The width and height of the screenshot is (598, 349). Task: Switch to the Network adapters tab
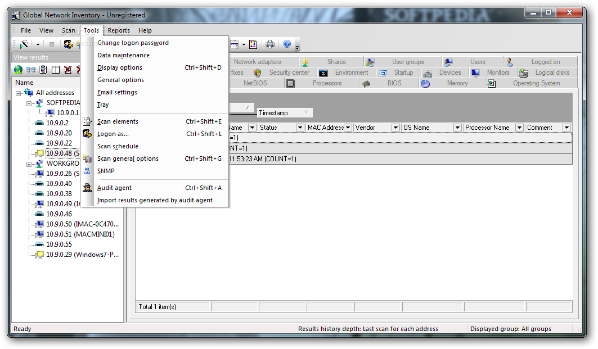[x=263, y=62]
